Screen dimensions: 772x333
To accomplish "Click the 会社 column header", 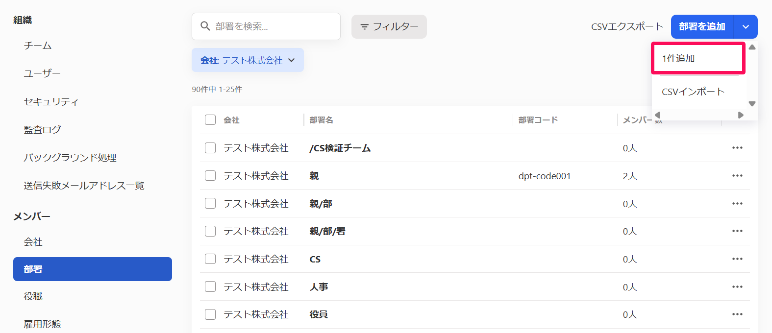I will point(231,120).
